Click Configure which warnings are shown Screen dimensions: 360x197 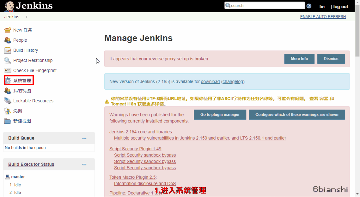(297, 114)
